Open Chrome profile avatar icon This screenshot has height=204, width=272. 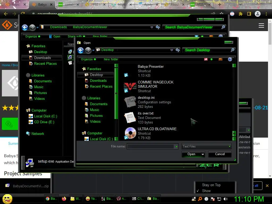tap(258, 14)
